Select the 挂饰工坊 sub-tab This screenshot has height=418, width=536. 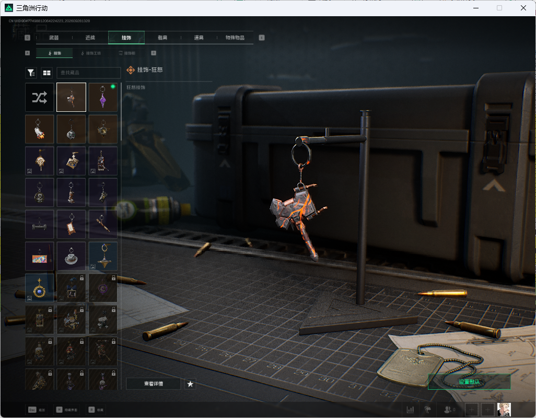(x=91, y=53)
